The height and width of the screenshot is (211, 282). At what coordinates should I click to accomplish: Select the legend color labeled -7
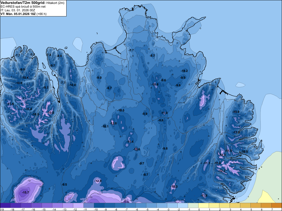(x=130, y=205)
